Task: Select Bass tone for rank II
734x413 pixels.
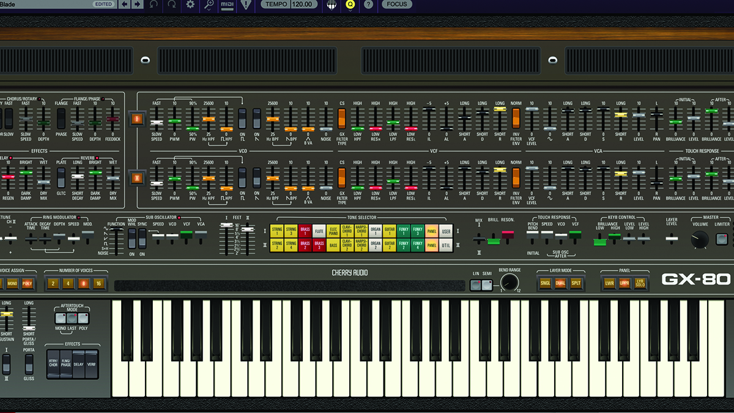Action: pyautogui.click(x=333, y=245)
